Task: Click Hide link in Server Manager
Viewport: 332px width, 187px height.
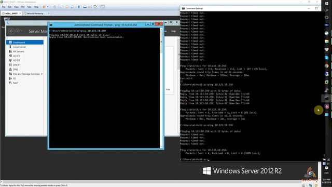Action: [x=168, y=89]
